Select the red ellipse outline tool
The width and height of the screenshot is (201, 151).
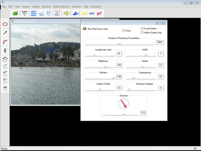click(x=5, y=24)
